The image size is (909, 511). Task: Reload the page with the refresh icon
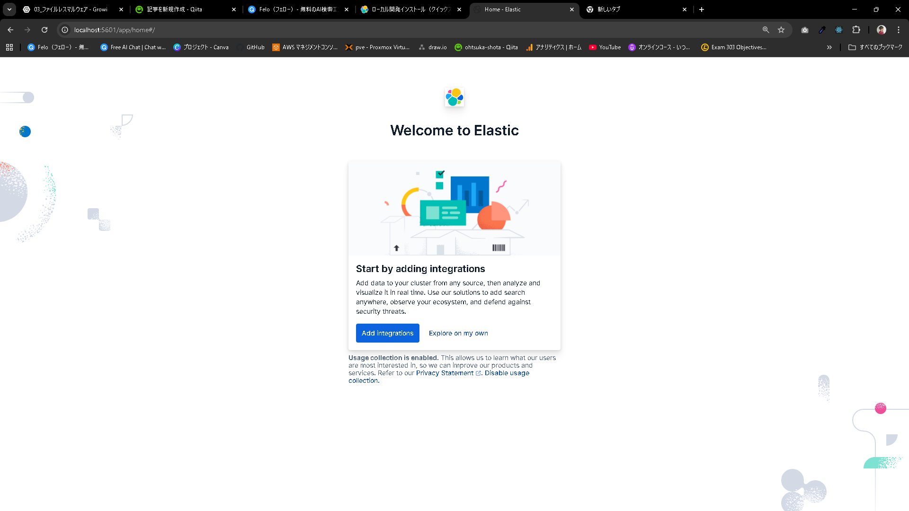pos(45,30)
